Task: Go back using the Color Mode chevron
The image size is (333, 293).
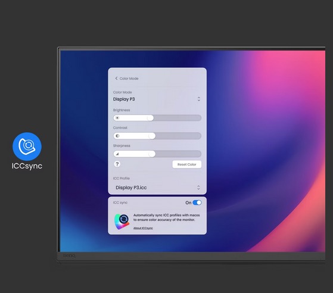Action: pyautogui.click(x=116, y=79)
